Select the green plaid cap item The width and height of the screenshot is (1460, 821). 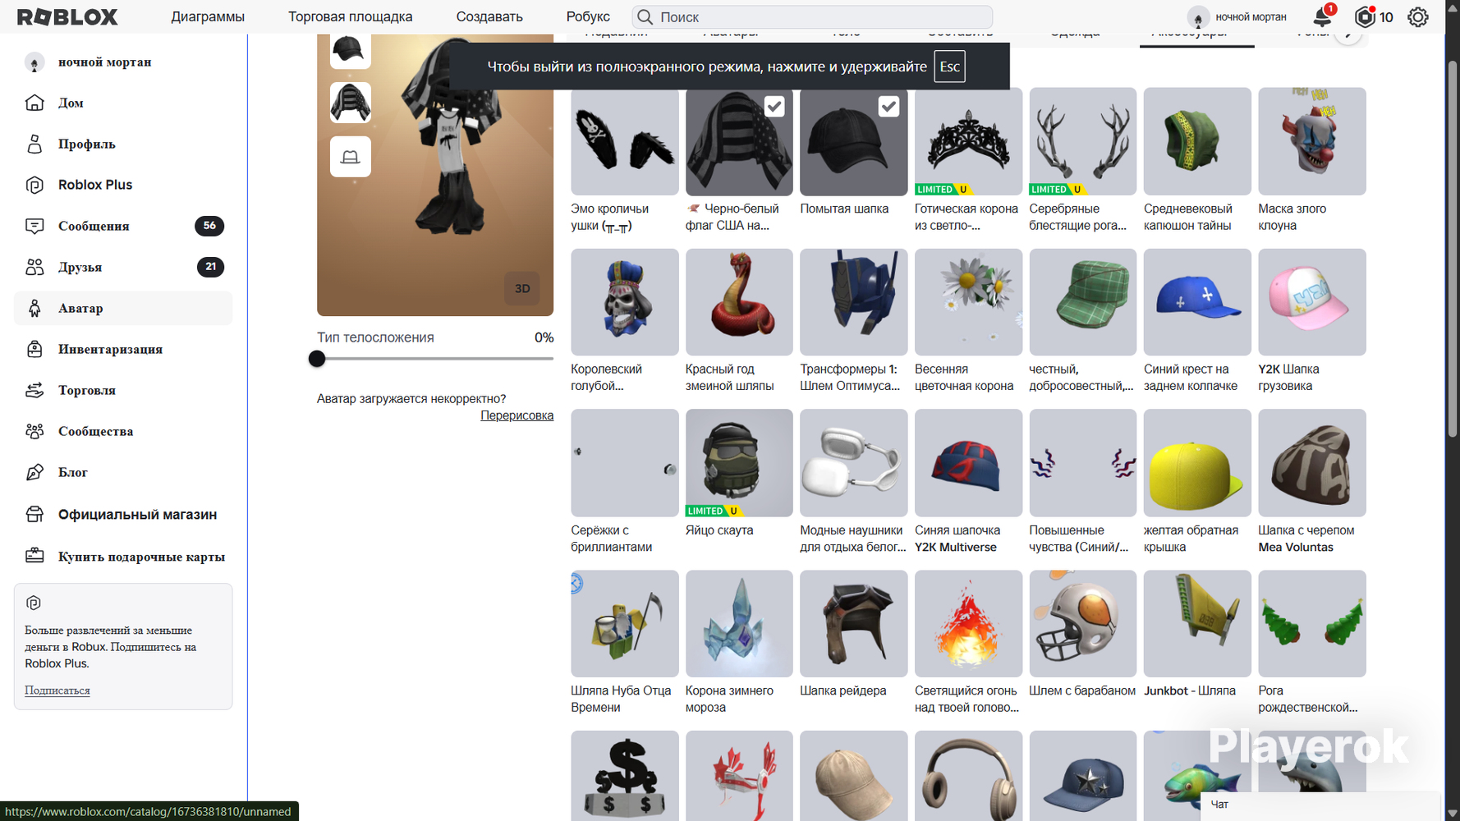1083,302
